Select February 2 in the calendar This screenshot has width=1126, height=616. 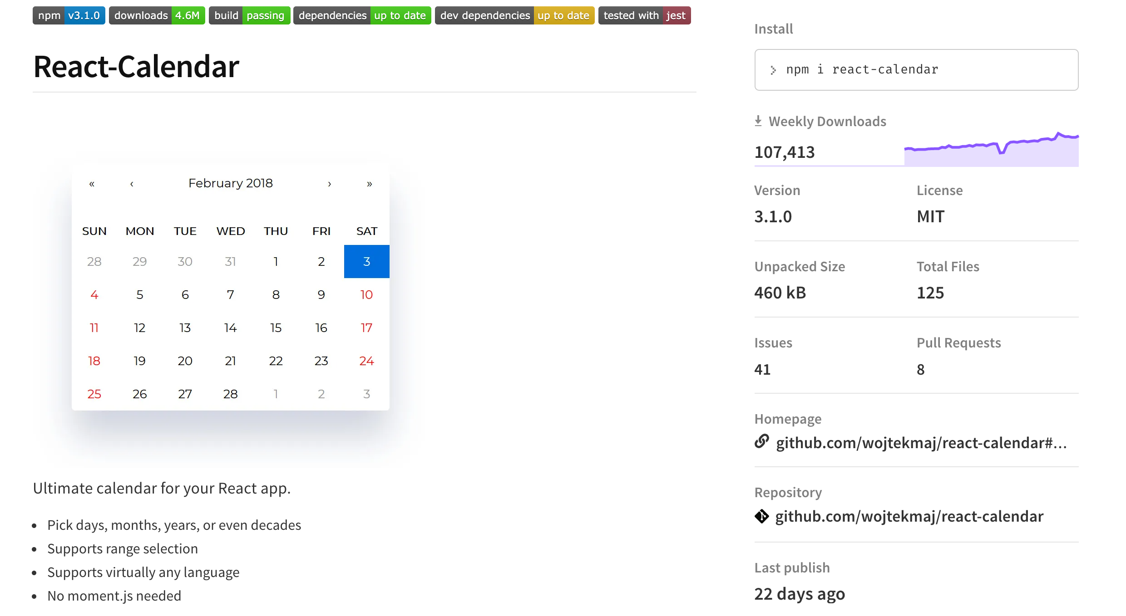tap(321, 261)
